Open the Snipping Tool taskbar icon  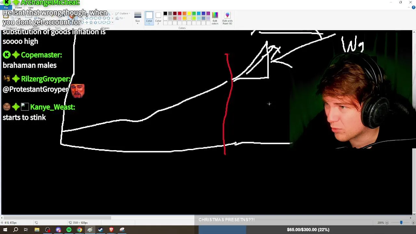click(122, 230)
